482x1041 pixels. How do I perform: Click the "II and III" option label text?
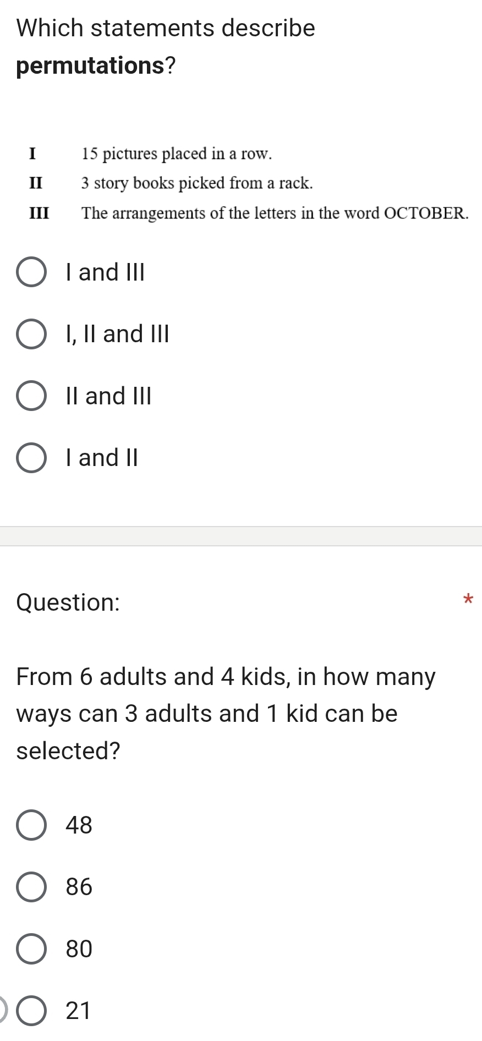pyautogui.click(x=108, y=396)
